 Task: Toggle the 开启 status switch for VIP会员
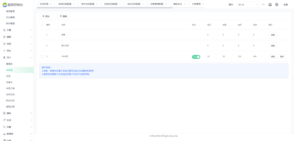(196, 57)
